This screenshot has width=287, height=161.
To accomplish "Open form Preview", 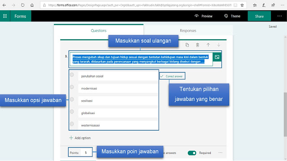I will coord(204,16).
